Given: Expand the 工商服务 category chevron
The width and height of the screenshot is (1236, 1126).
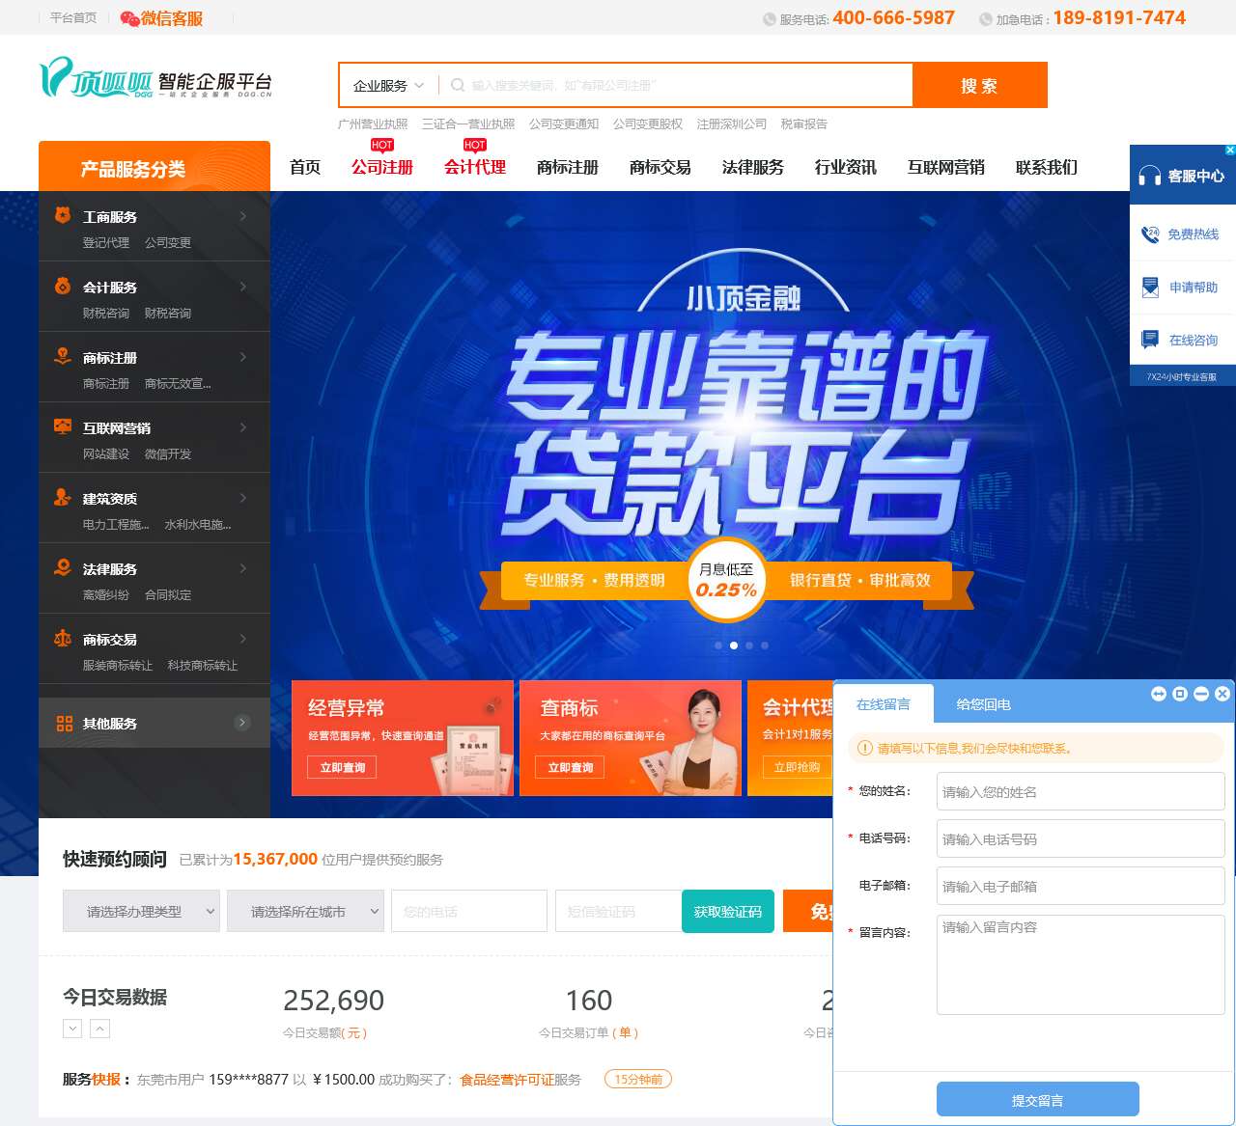Looking at the screenshot, I should click(242, 216).
